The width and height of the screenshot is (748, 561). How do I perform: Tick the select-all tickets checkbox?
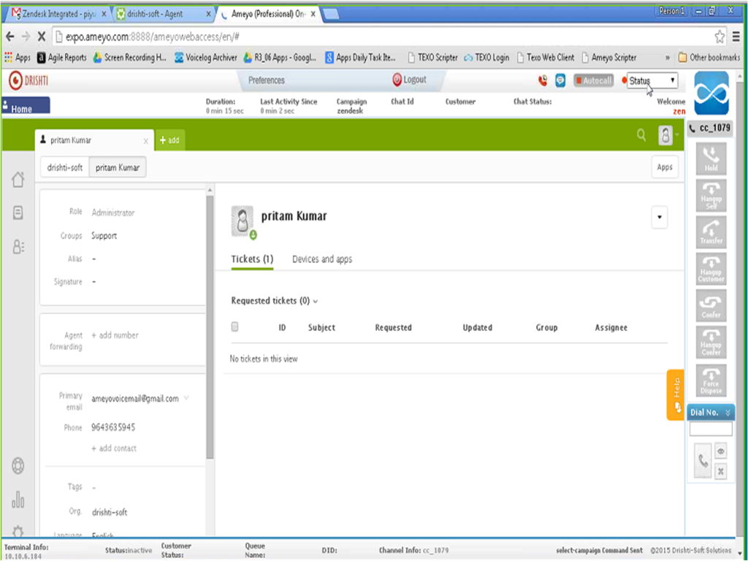(x=234, y=327)
